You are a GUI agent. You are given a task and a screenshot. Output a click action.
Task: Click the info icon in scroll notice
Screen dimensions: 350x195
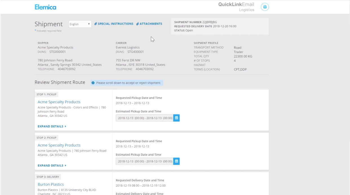click(x=93, y=83)
